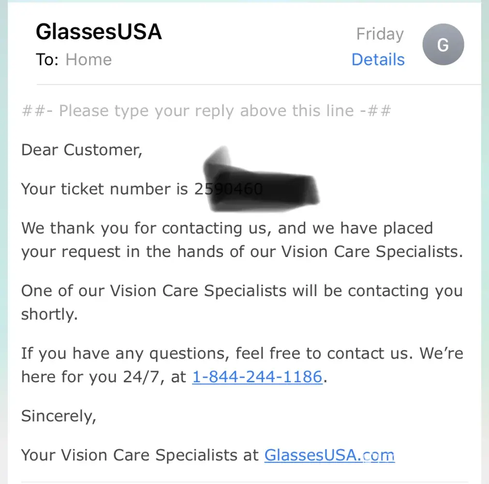
Task: Click the GlassesUSA sender name
Action: pyautogui.click(x=99, y=32)
